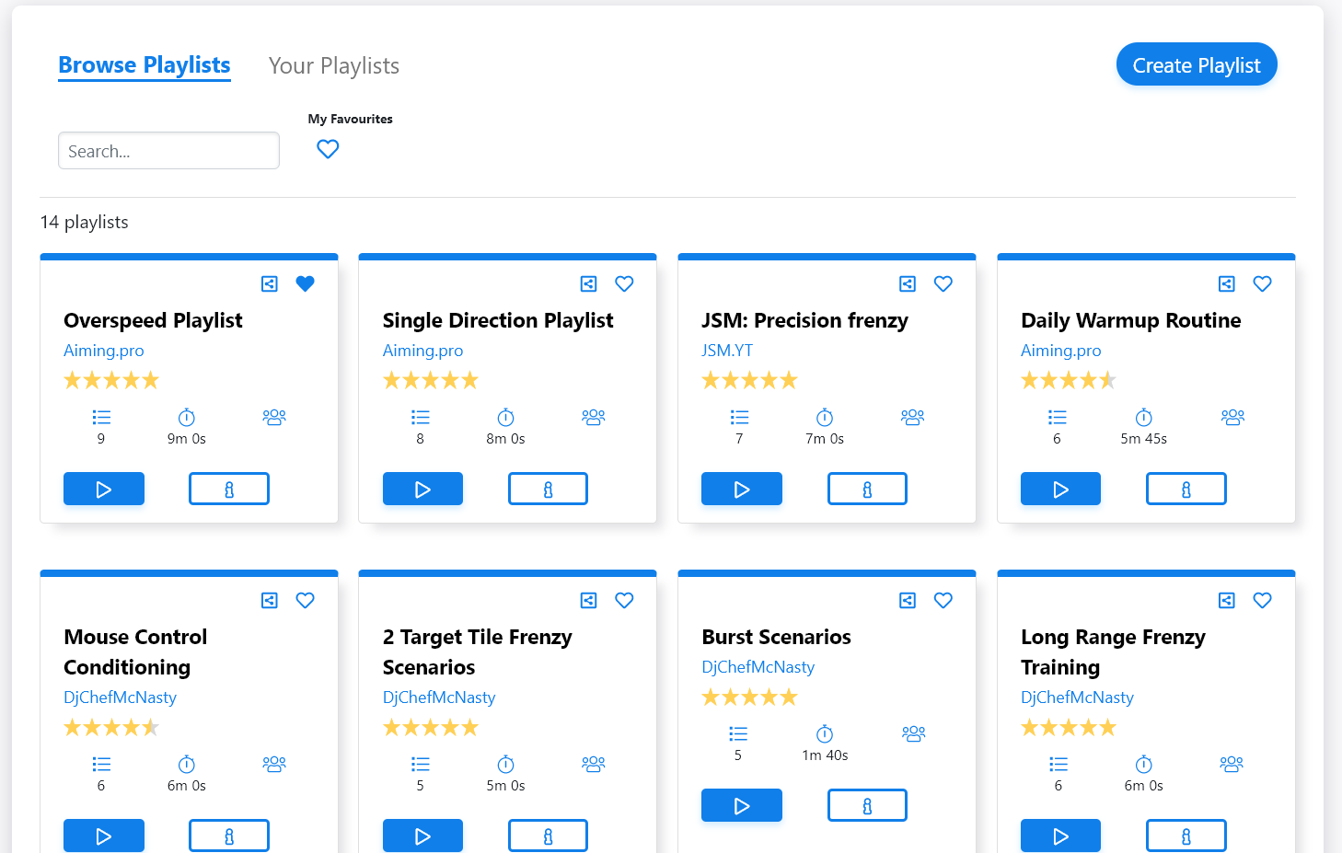This screenshot has height=853, width=1342.
Task: Play the JSM: Precision frenzy playlist
Action: pyautogui.click(x=742, y=490)
